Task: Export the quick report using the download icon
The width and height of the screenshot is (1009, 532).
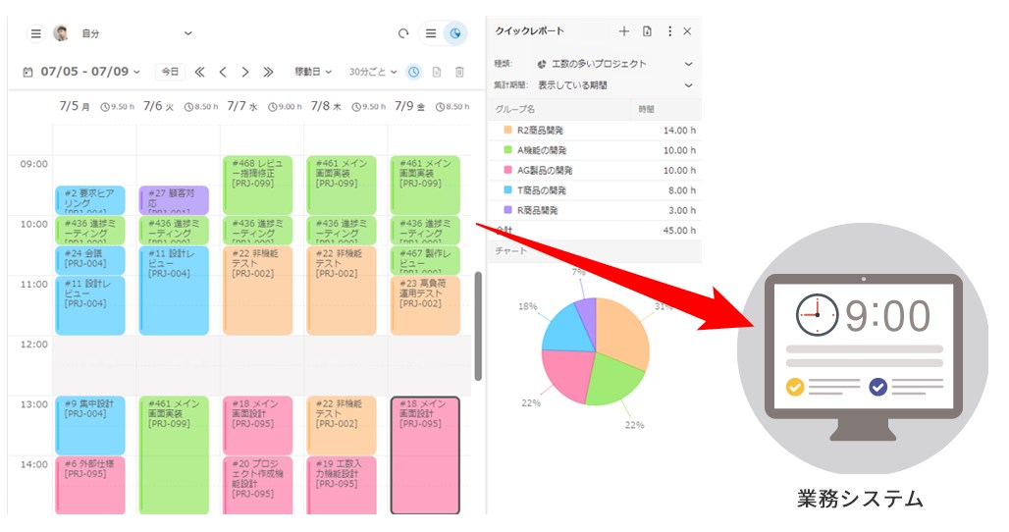Action: pos(647,31)
